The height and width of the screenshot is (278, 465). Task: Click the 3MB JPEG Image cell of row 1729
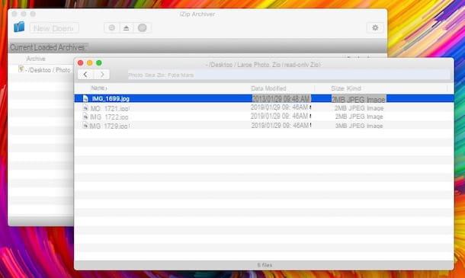click(x=359, y=126)
